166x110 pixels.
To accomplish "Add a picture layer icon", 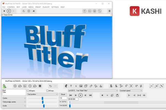I will [x=81, y=86].
